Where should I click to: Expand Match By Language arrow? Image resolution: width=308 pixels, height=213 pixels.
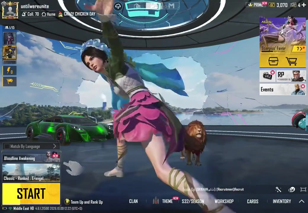(54, 146)
